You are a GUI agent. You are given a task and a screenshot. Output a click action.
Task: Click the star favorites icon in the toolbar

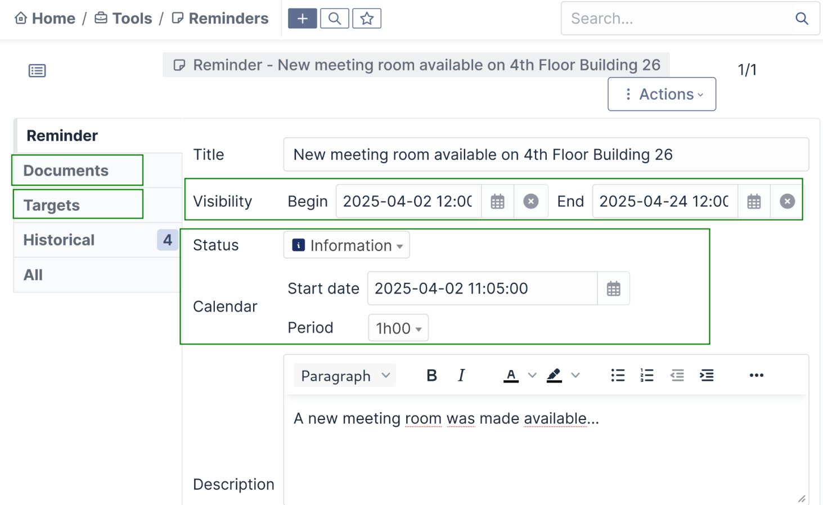point(367,19)
